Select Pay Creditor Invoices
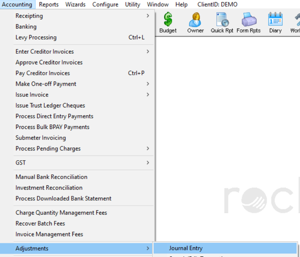The width and height of the screenshot is (300, 257). tap(77, 73)
